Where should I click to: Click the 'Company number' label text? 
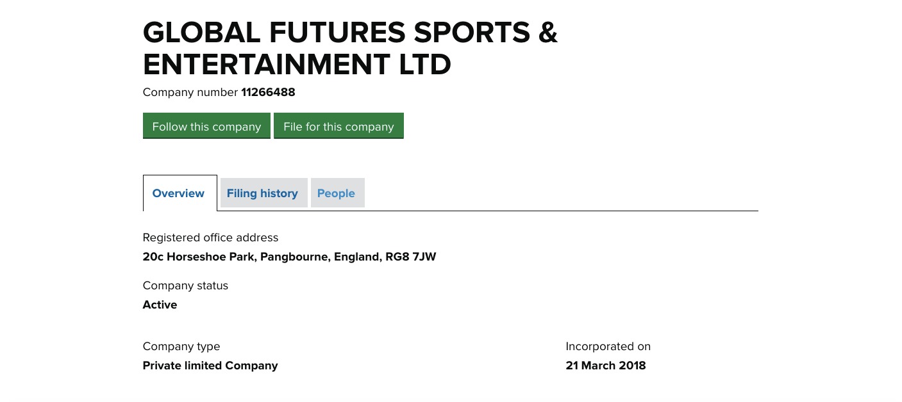click(x=190, y=92)
